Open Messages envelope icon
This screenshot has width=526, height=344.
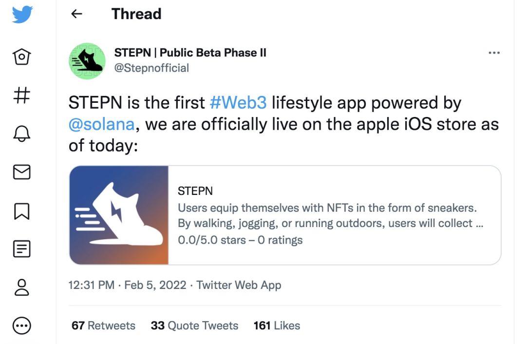pyautogui.click(x=22, y=172)
